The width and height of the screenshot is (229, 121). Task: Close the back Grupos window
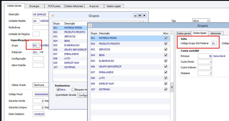point(144,16)
